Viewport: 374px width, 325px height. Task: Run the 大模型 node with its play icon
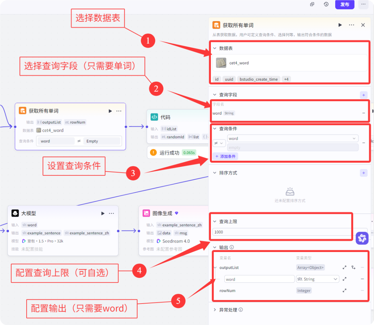click(103, 213)
